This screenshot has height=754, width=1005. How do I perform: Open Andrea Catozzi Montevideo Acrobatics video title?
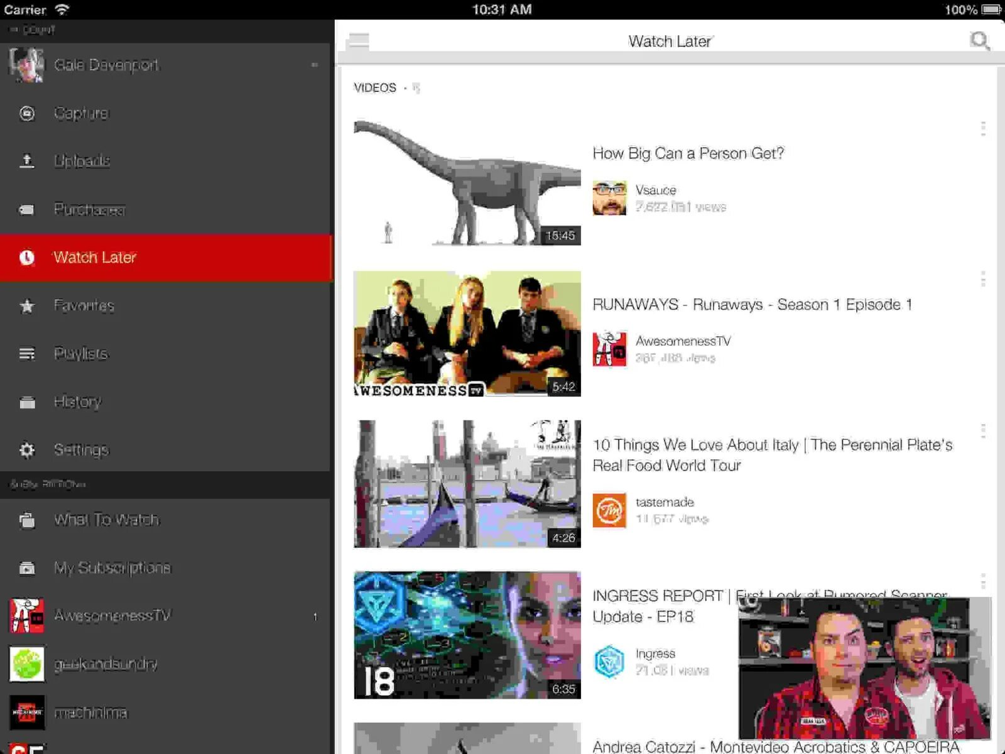click(776, 746)
